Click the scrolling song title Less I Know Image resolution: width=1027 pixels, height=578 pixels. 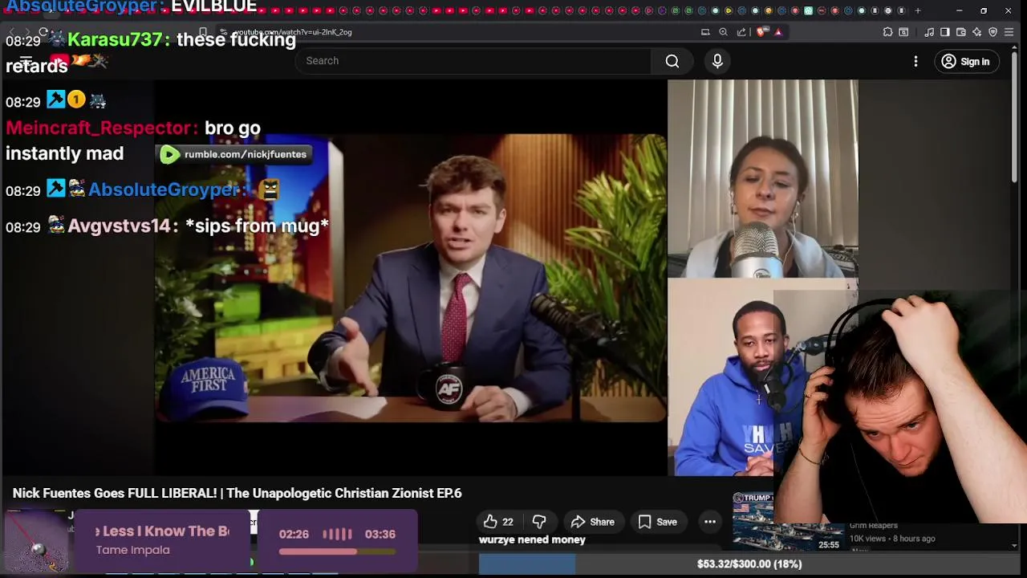[162, 531]
